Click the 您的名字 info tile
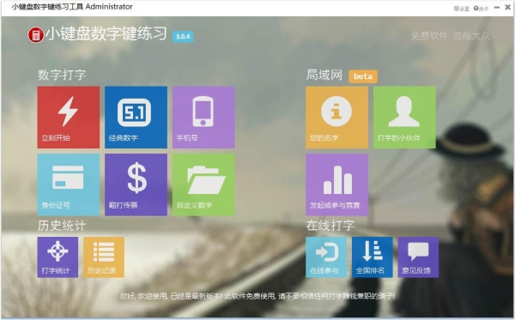The image size is (515, 320). click(337, 118)
